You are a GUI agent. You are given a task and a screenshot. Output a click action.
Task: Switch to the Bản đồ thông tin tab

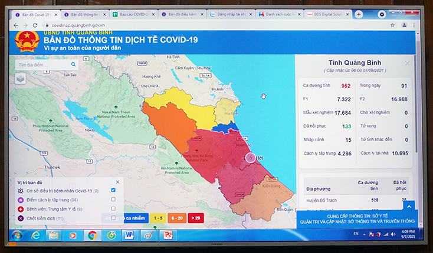(86, 15)
